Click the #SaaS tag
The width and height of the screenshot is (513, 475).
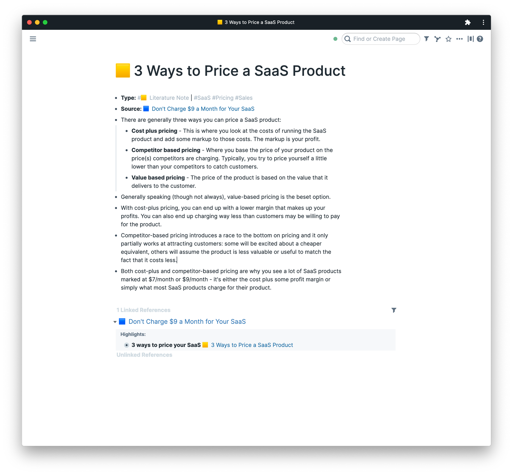click(202, 98)
